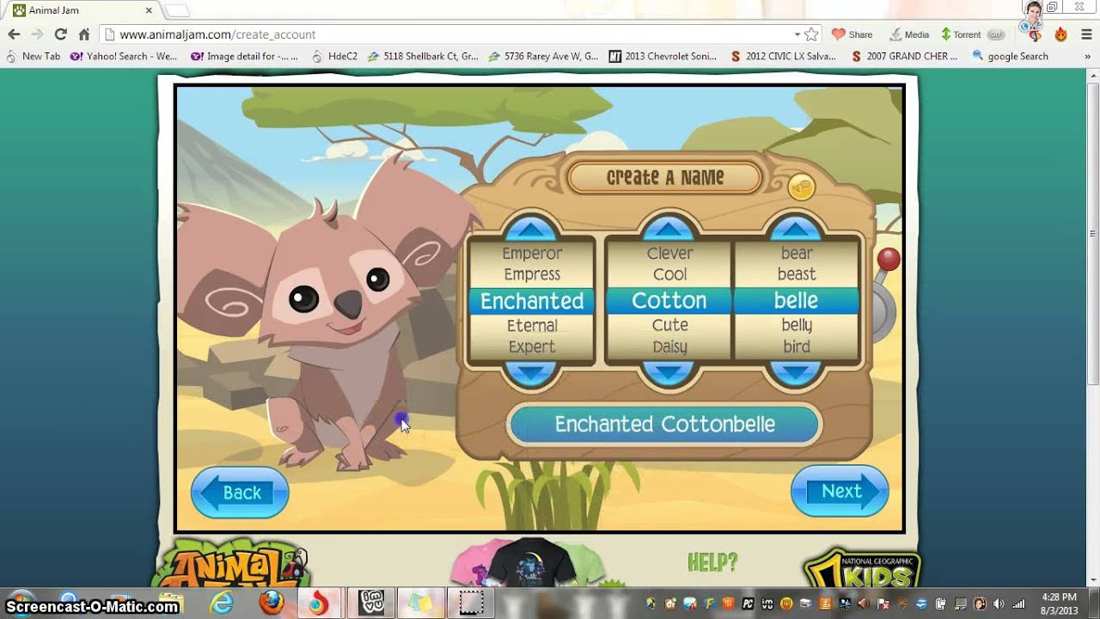Click the up arrow above Clever
This screenshot has width=1100, height=619.
point(669,229)
